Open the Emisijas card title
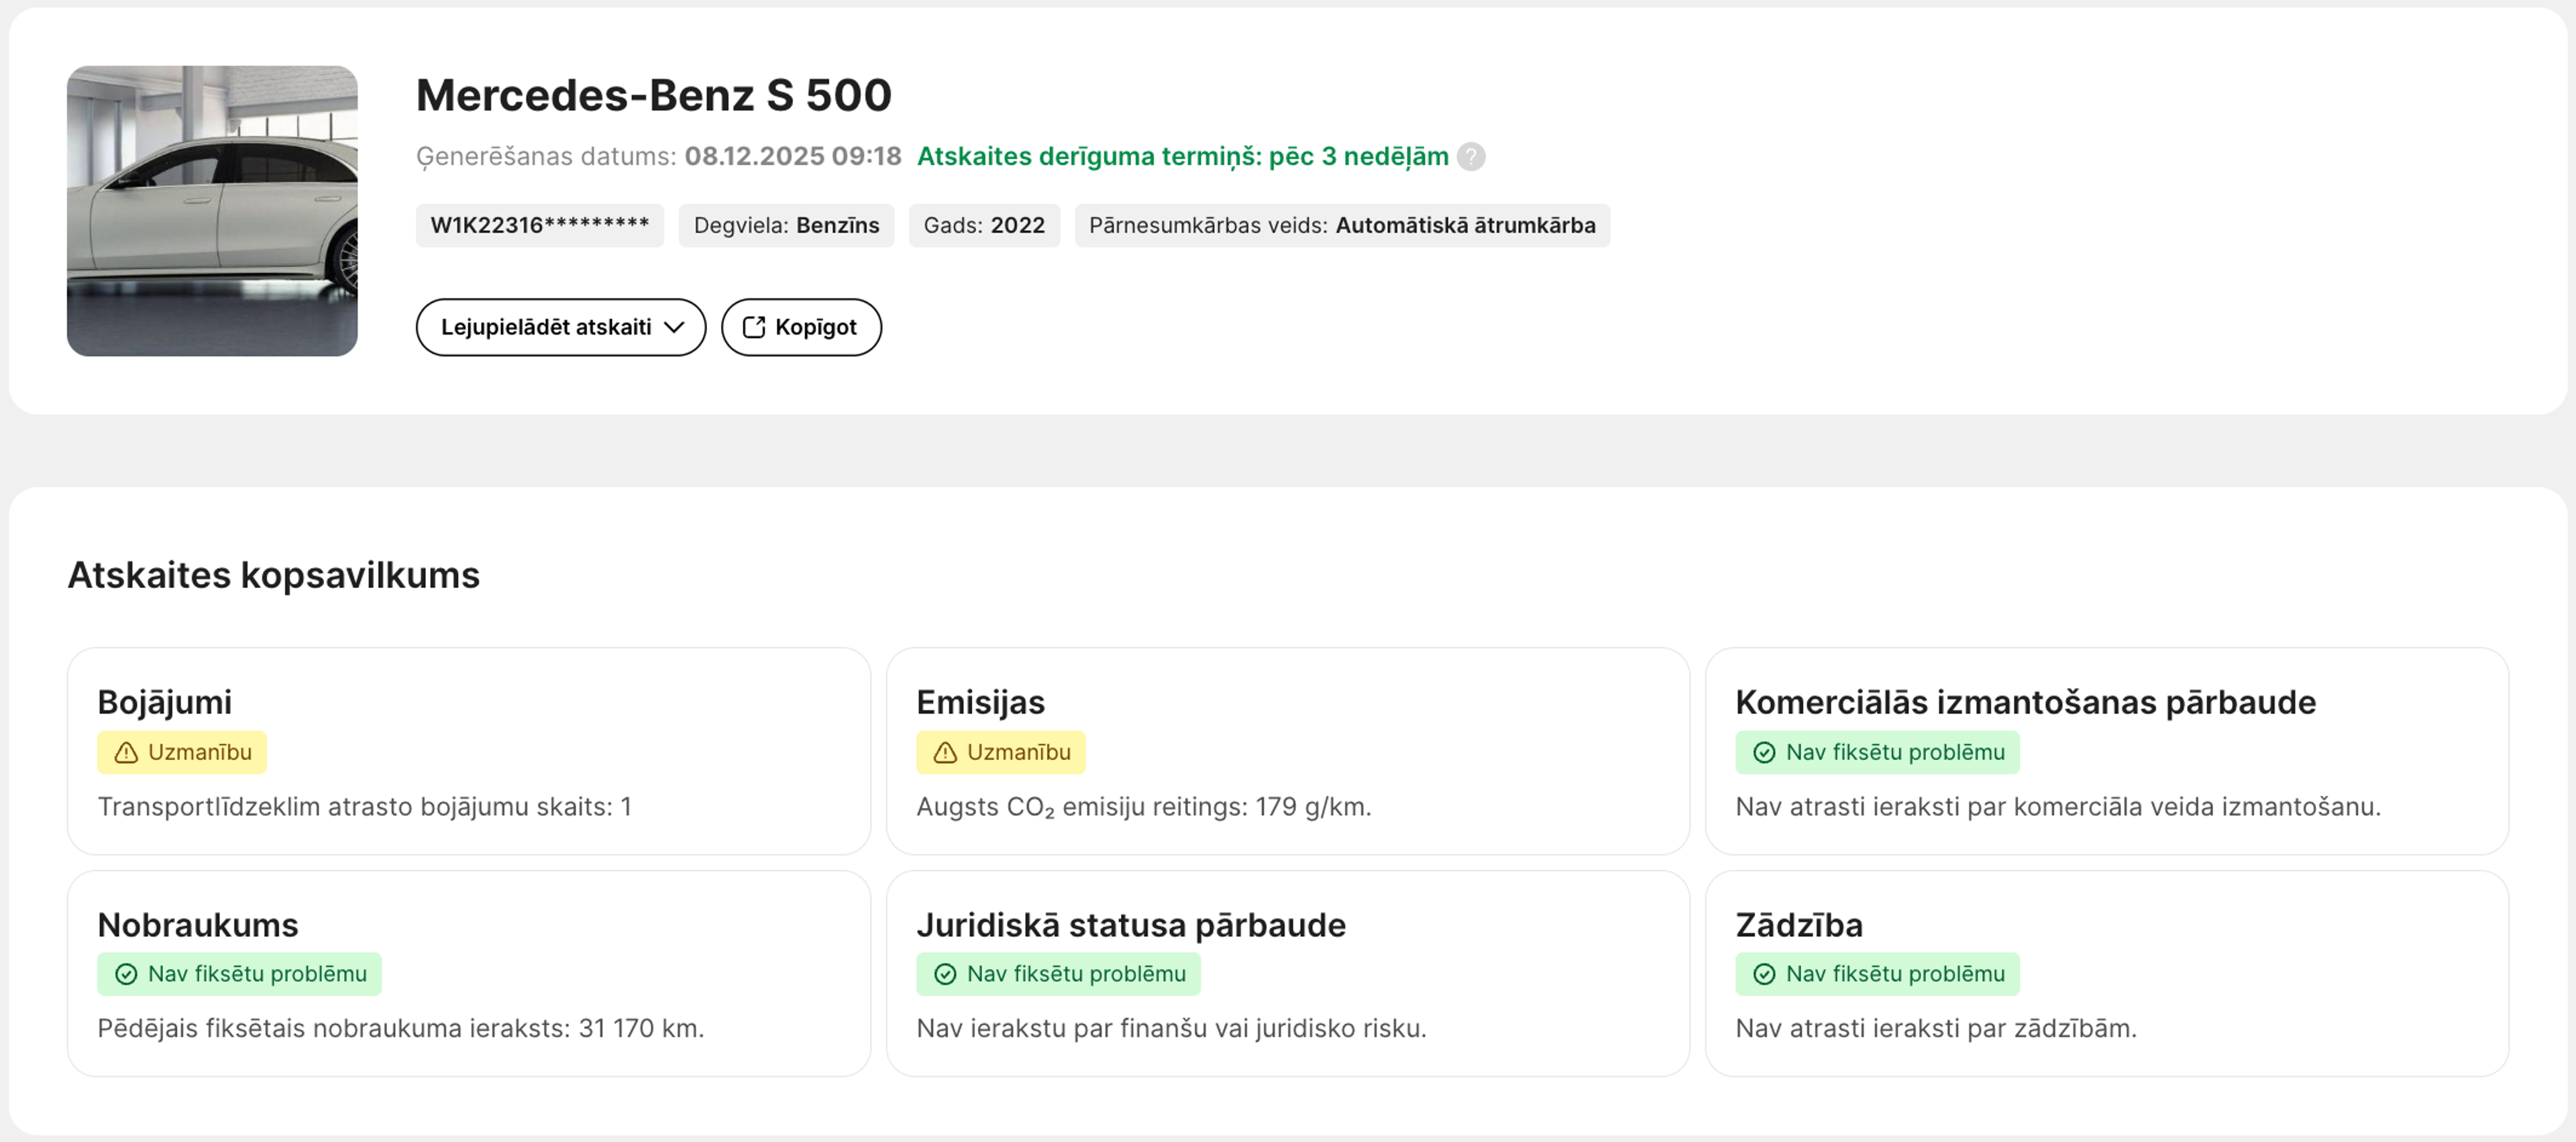Image resolution: width=2576 pixels, height=1142 pixels. (980, 702)
